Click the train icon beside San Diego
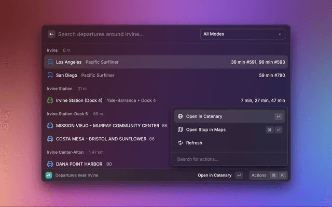 (50, 75)
